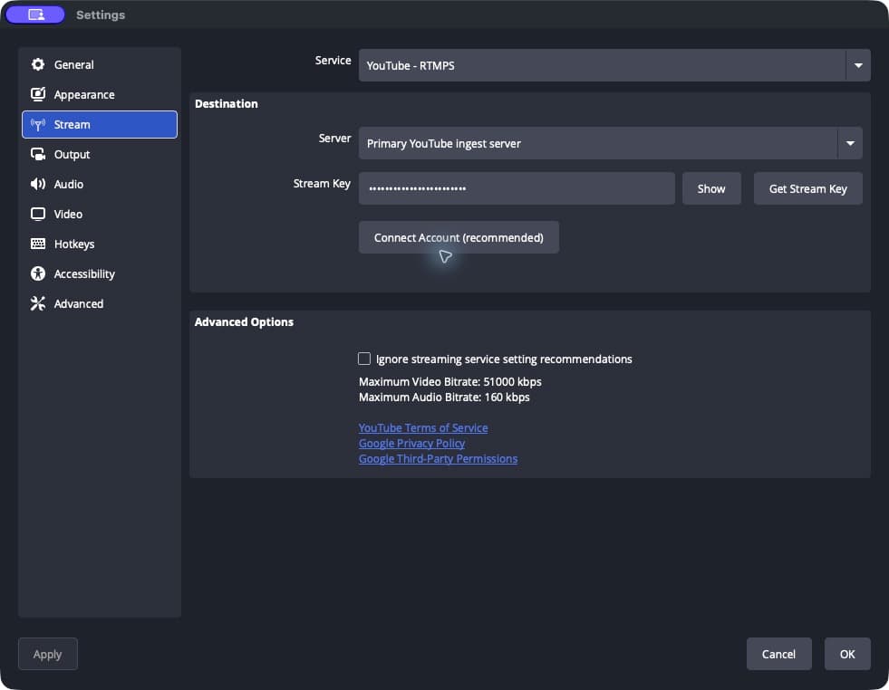Click the Appearance monitor icon

[x=38, y=94]
